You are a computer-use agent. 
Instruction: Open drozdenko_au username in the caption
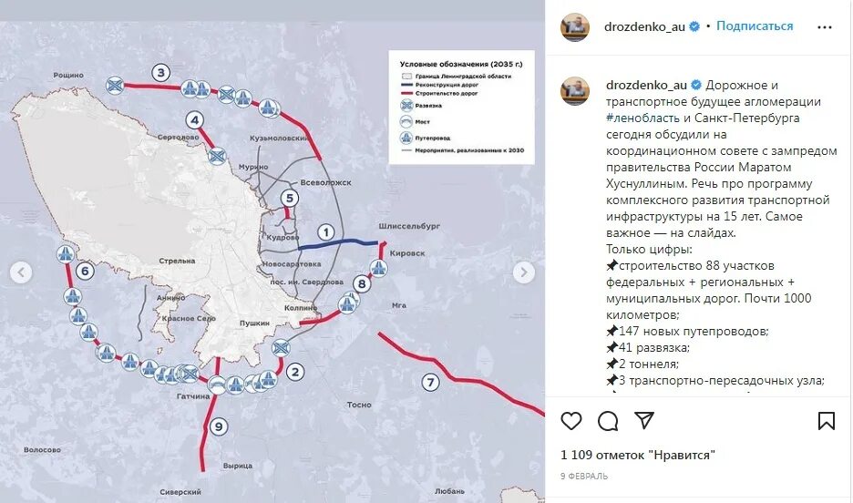(646, 86)
